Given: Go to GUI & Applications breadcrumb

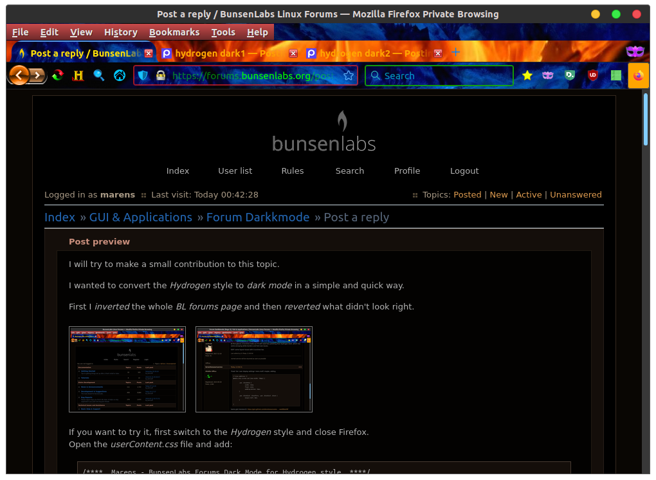Looking at the screenshot, I should [x=141, y=217].
